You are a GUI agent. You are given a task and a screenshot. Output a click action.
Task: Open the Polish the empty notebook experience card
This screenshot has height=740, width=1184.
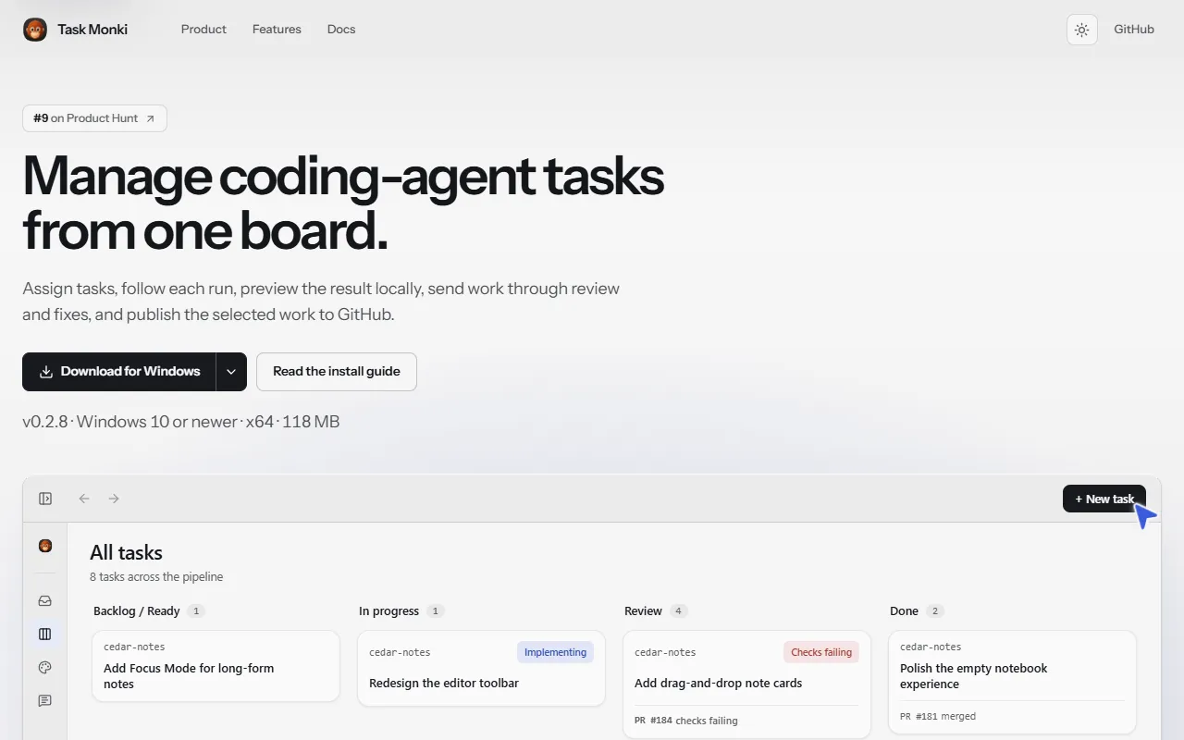tap(1012, 682)
